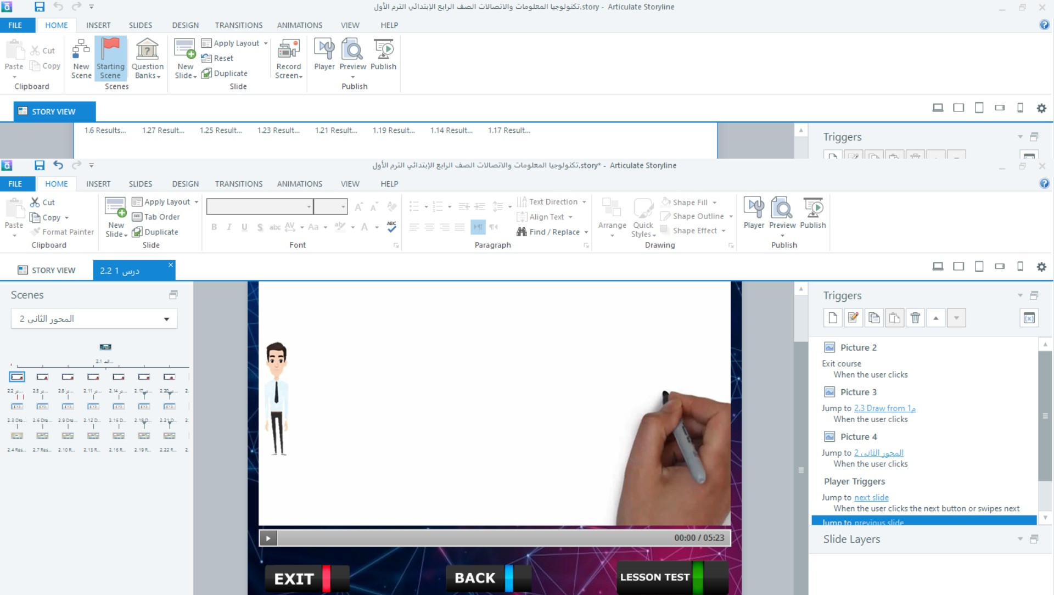1054x595 pixels.
Task: Open the TRANSITIONS tab in lower window
Action: point(239,184)
